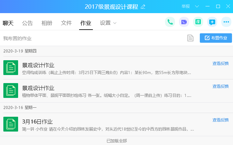Select the 作业 tab
233x145 pixels.
(x=86, y=23)
